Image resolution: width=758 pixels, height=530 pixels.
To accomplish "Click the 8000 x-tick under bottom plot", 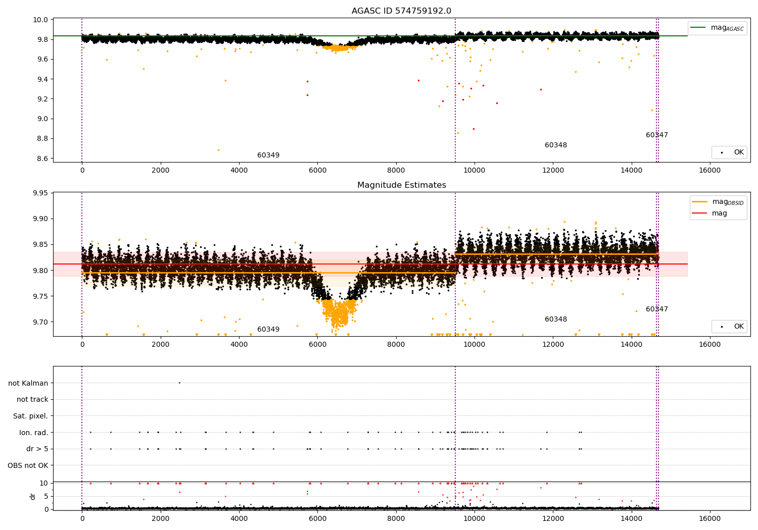I will [396, 519].
